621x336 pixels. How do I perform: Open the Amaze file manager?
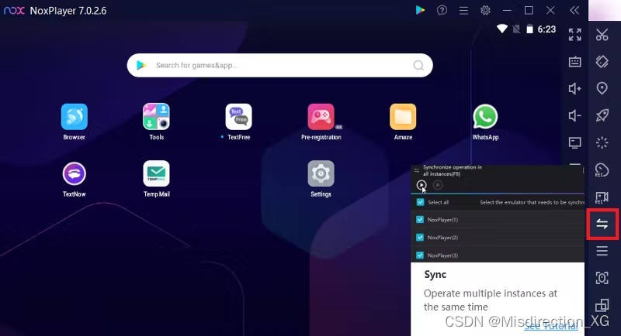(x=403, y=117)
